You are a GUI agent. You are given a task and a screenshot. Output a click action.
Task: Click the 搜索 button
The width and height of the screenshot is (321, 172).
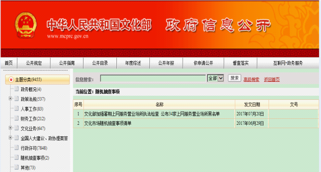234,78
